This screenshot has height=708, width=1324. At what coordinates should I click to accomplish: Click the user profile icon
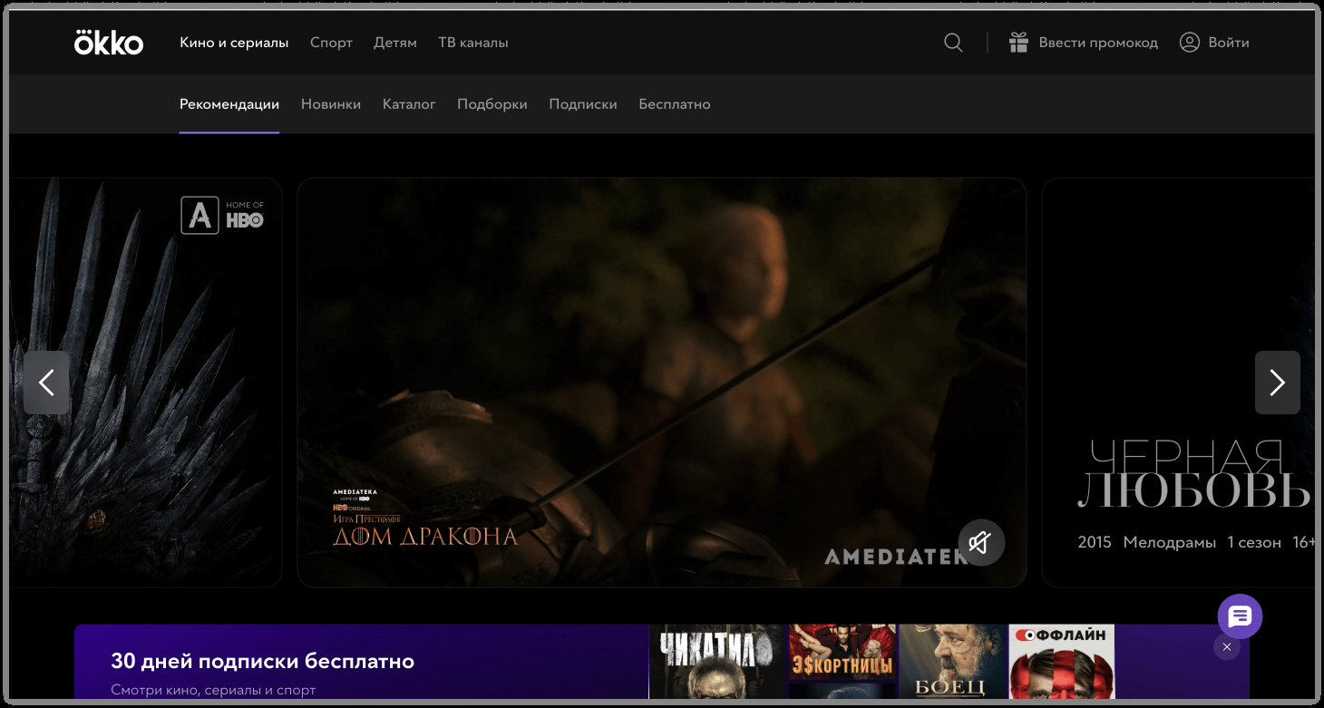click(x=1189, y=43)
